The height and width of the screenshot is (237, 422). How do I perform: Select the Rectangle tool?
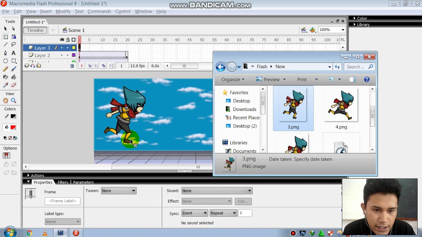(14, 61)
